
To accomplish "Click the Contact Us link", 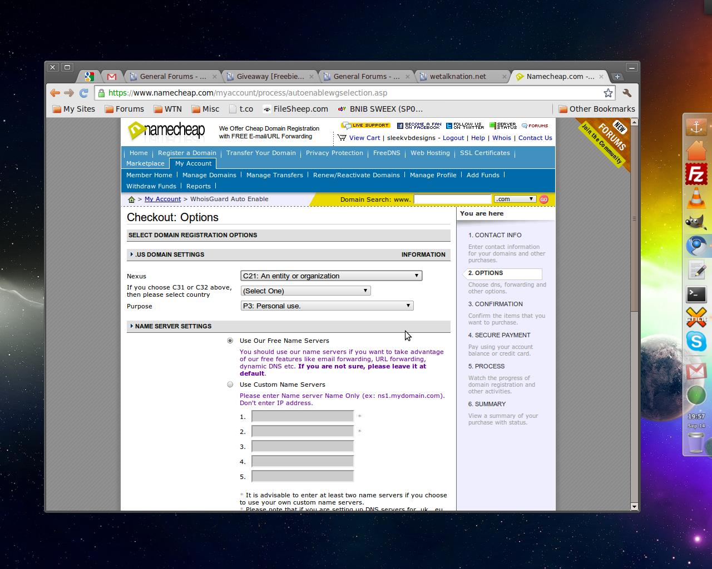I will pyautogui.click(x=535, y=138).
